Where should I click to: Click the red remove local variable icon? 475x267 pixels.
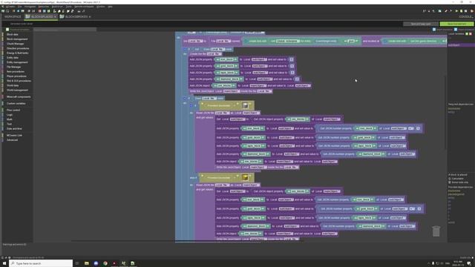(x=471, y=34)
